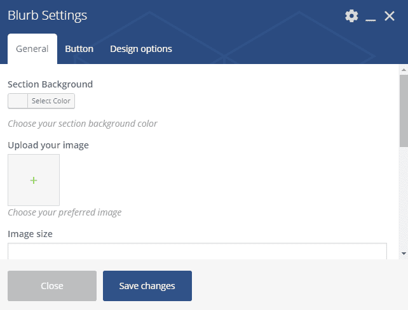Save changes with the blue button
This screenshot has height=310, width=408.
[147, 286]
